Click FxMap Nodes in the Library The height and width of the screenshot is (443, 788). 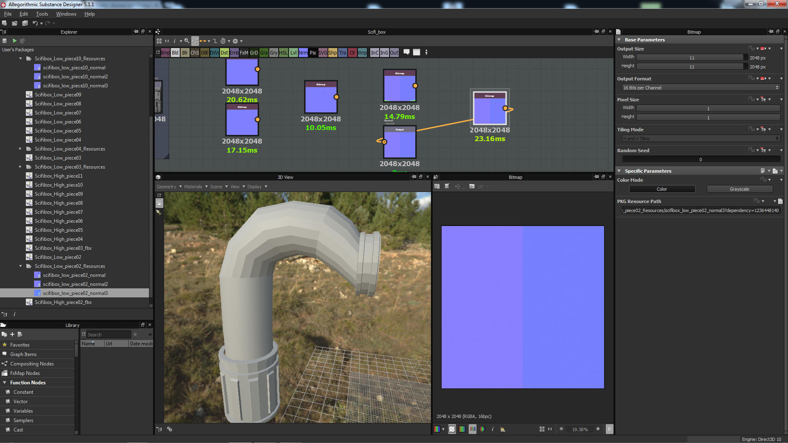click(25, 373)
